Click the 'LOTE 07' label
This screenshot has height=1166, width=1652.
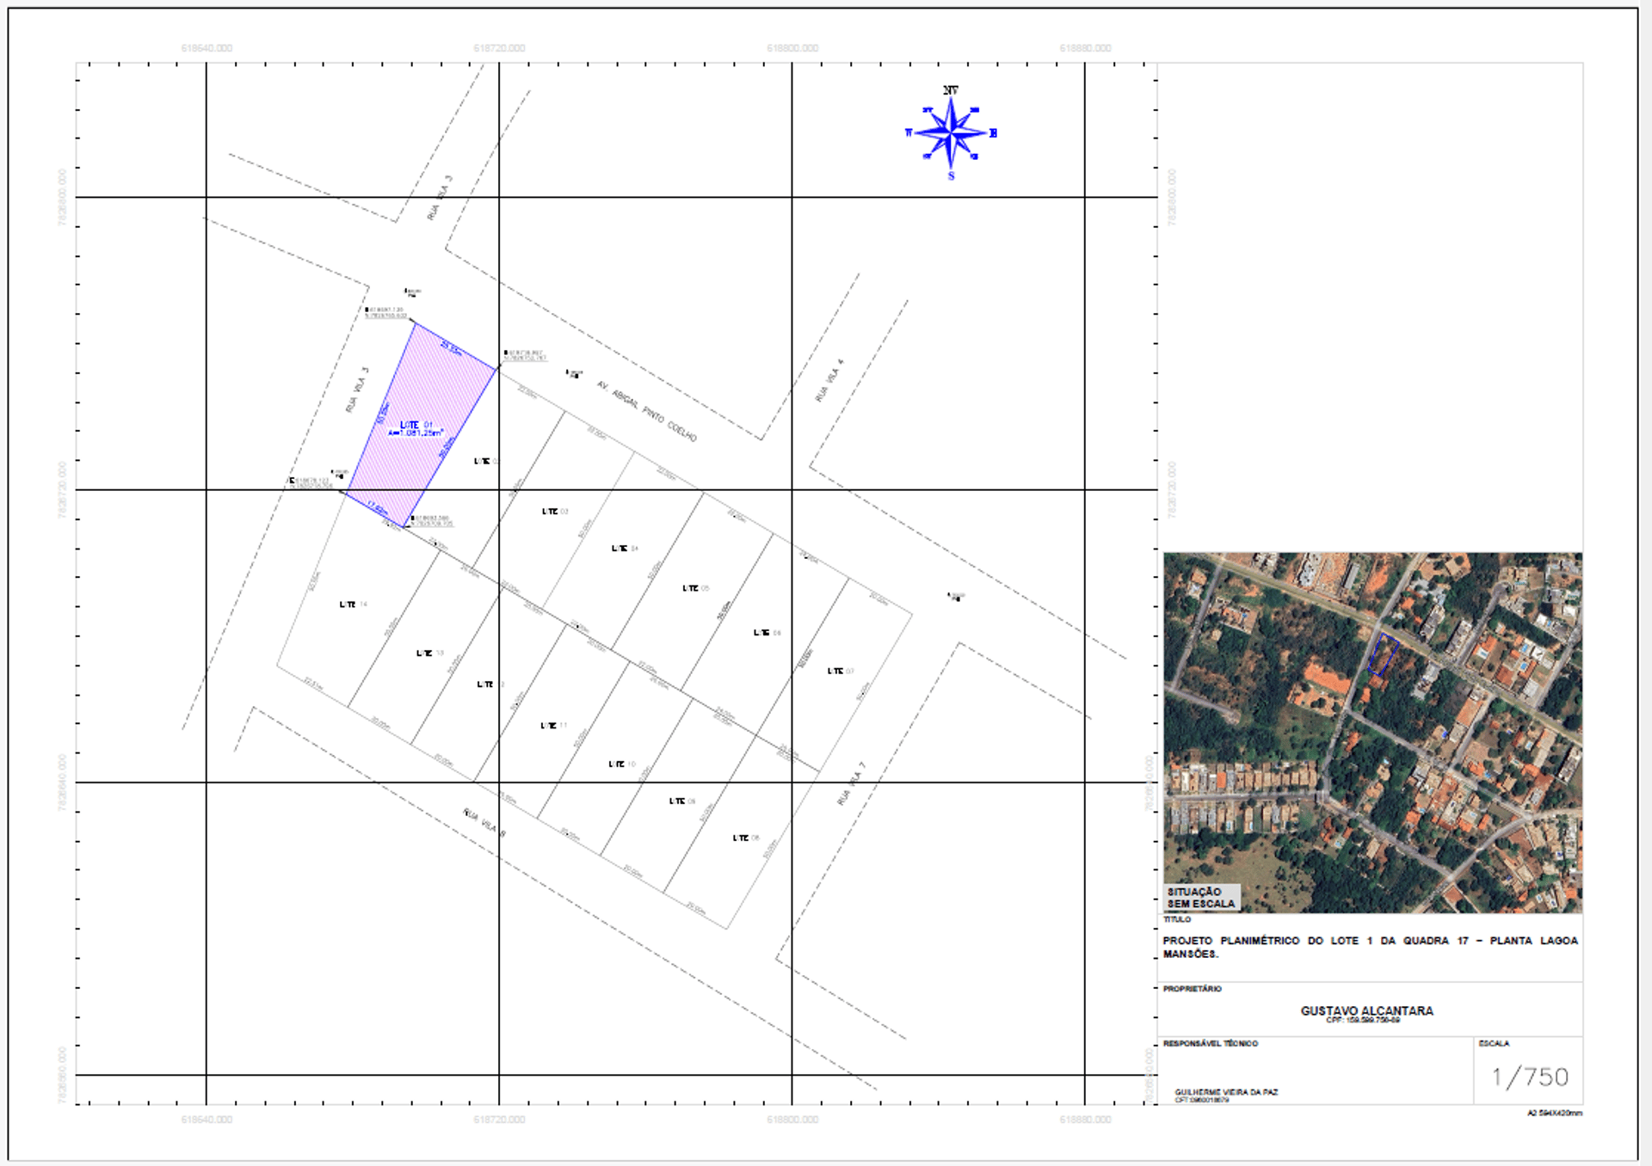pos(841,672)
